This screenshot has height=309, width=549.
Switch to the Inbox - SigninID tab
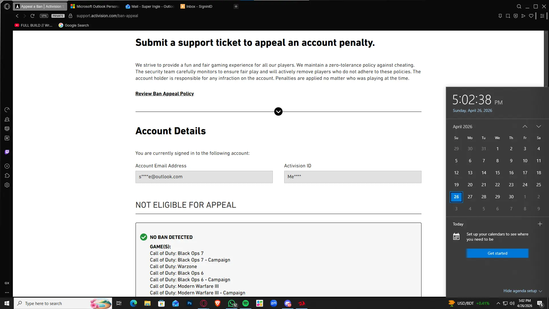199,6
